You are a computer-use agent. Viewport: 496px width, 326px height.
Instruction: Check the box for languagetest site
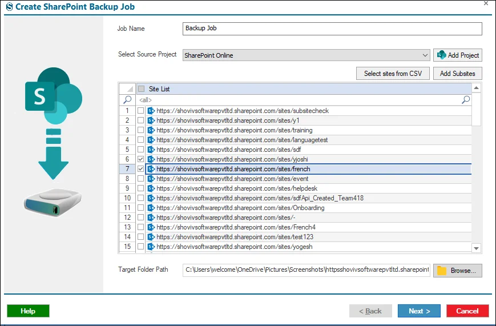pyautogui.click(x=141, y=140)
